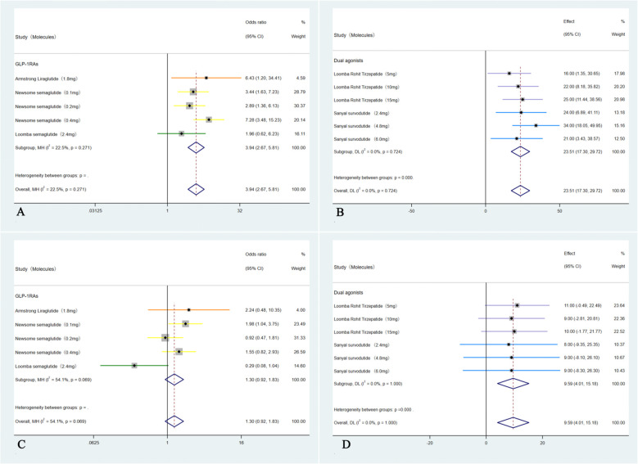Click weight value 22.36 in panel D

(619, 318)
